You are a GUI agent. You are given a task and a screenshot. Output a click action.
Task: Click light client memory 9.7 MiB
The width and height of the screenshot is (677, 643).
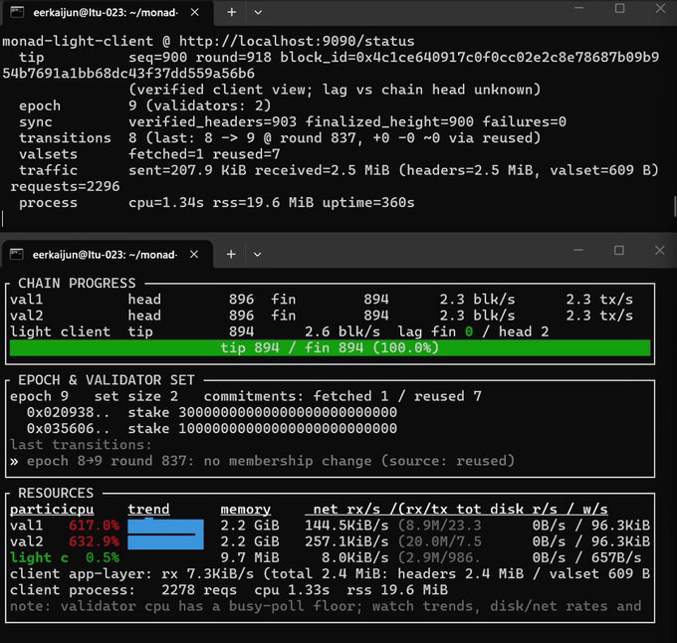point(250,558)
